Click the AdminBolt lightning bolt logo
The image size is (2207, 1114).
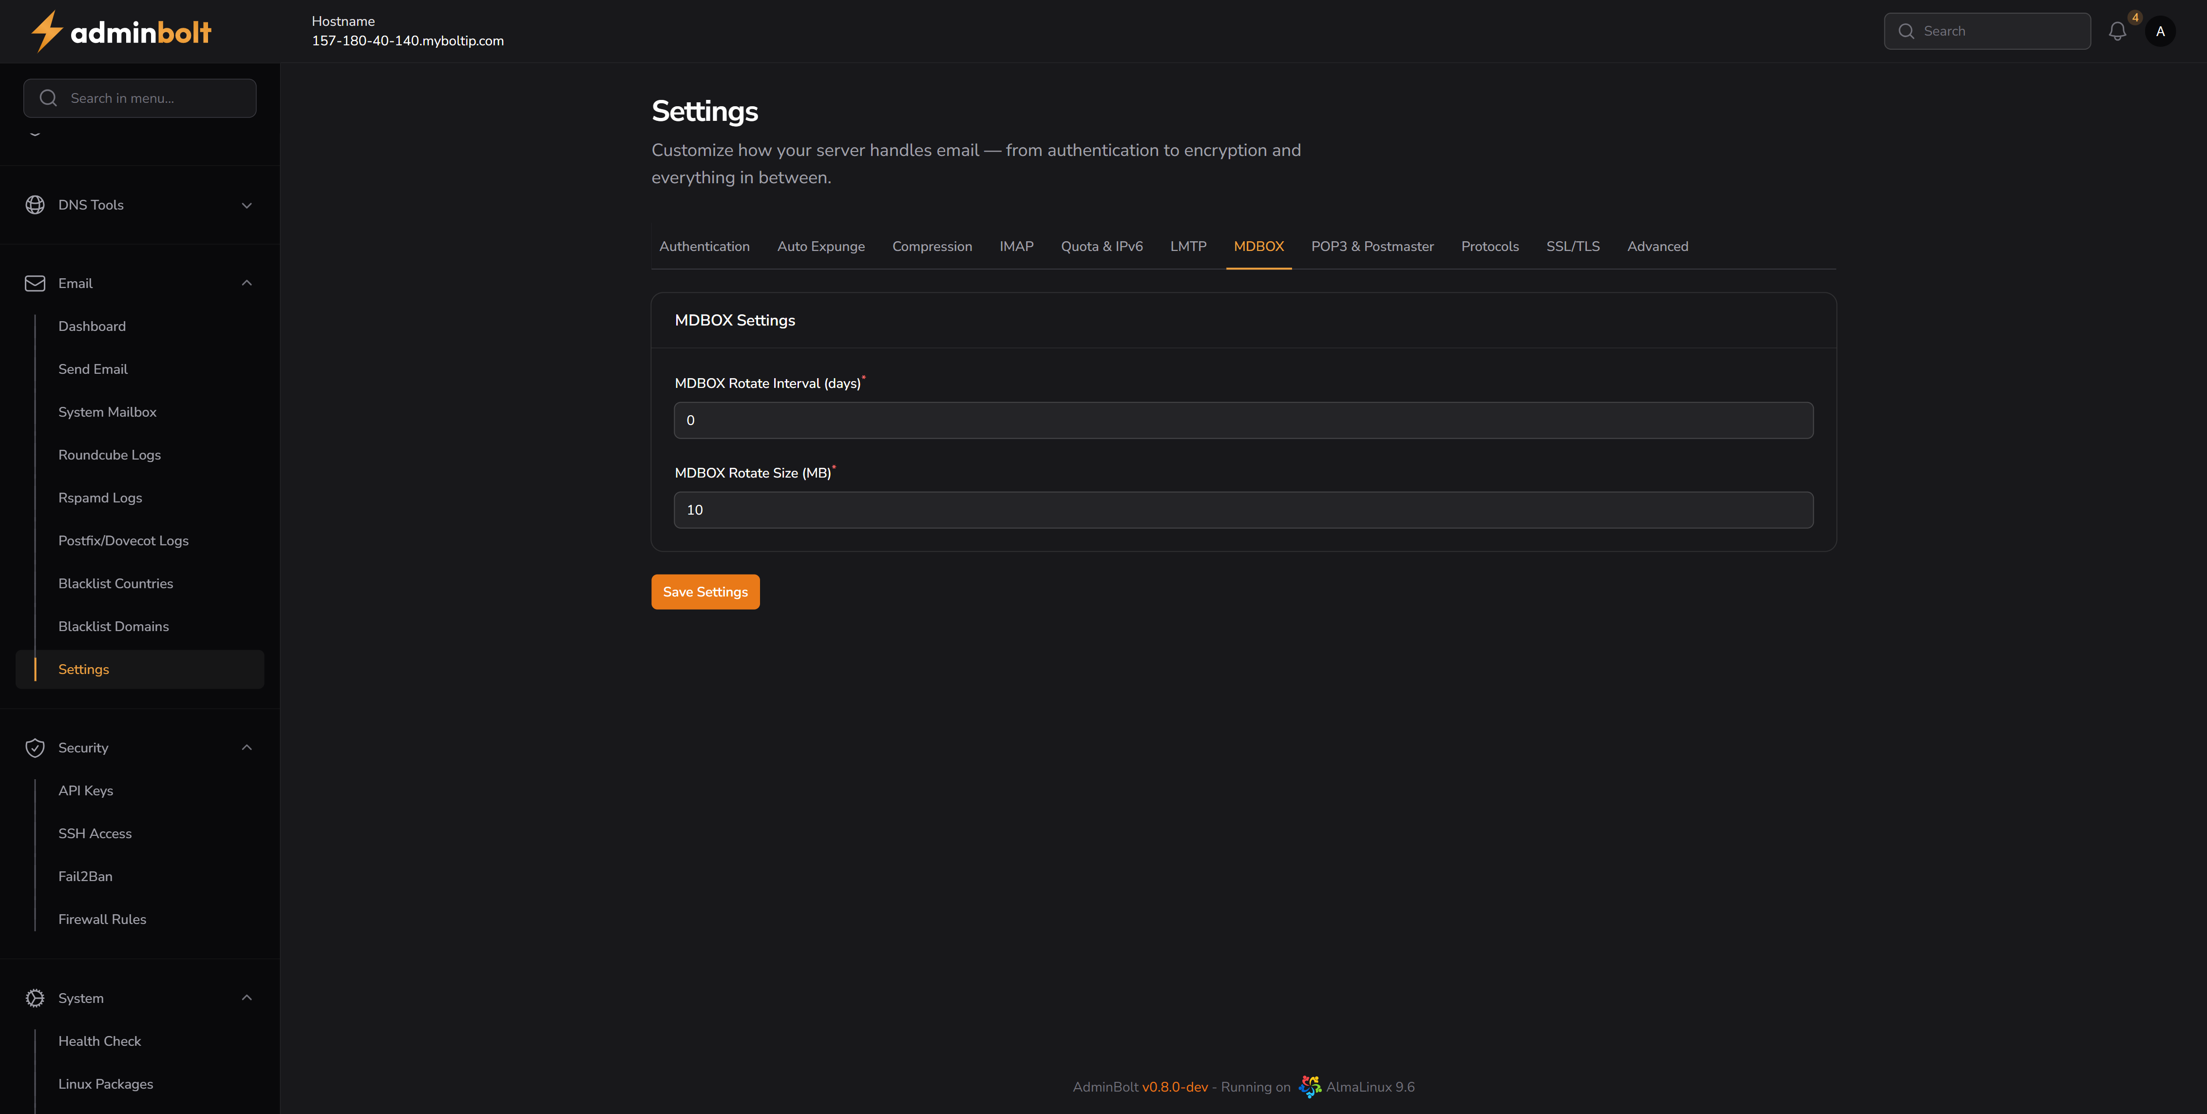point(47,31)
